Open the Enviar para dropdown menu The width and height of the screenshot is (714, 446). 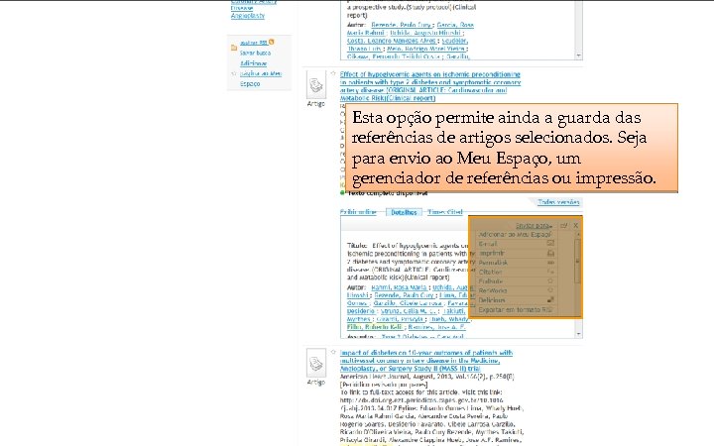[x=534, y=226]
